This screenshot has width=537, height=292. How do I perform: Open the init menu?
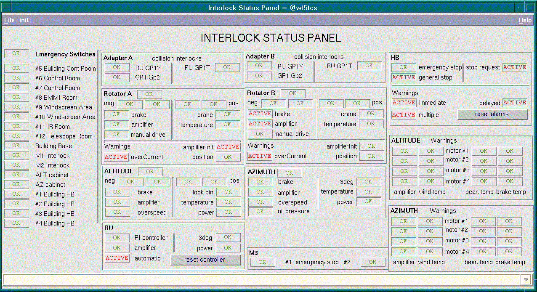(x=24, y=20)
